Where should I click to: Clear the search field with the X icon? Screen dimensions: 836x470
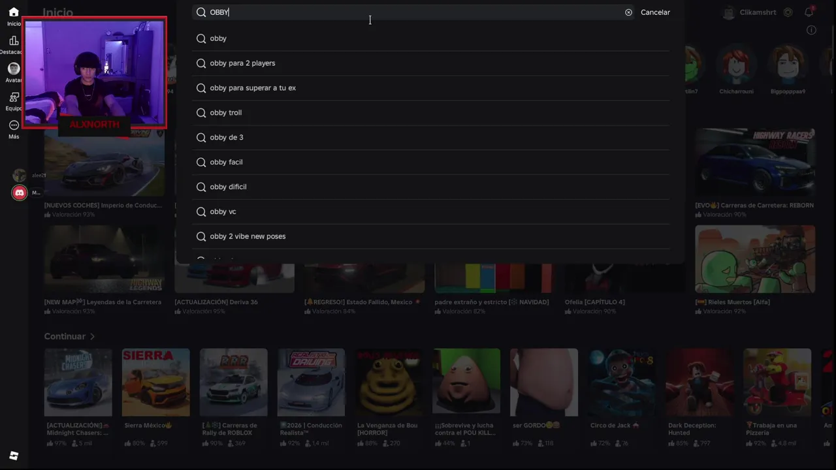pos(628,12)
